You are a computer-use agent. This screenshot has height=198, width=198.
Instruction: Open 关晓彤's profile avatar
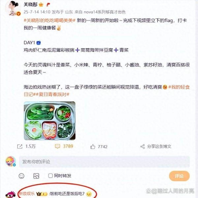pos(13,8)
